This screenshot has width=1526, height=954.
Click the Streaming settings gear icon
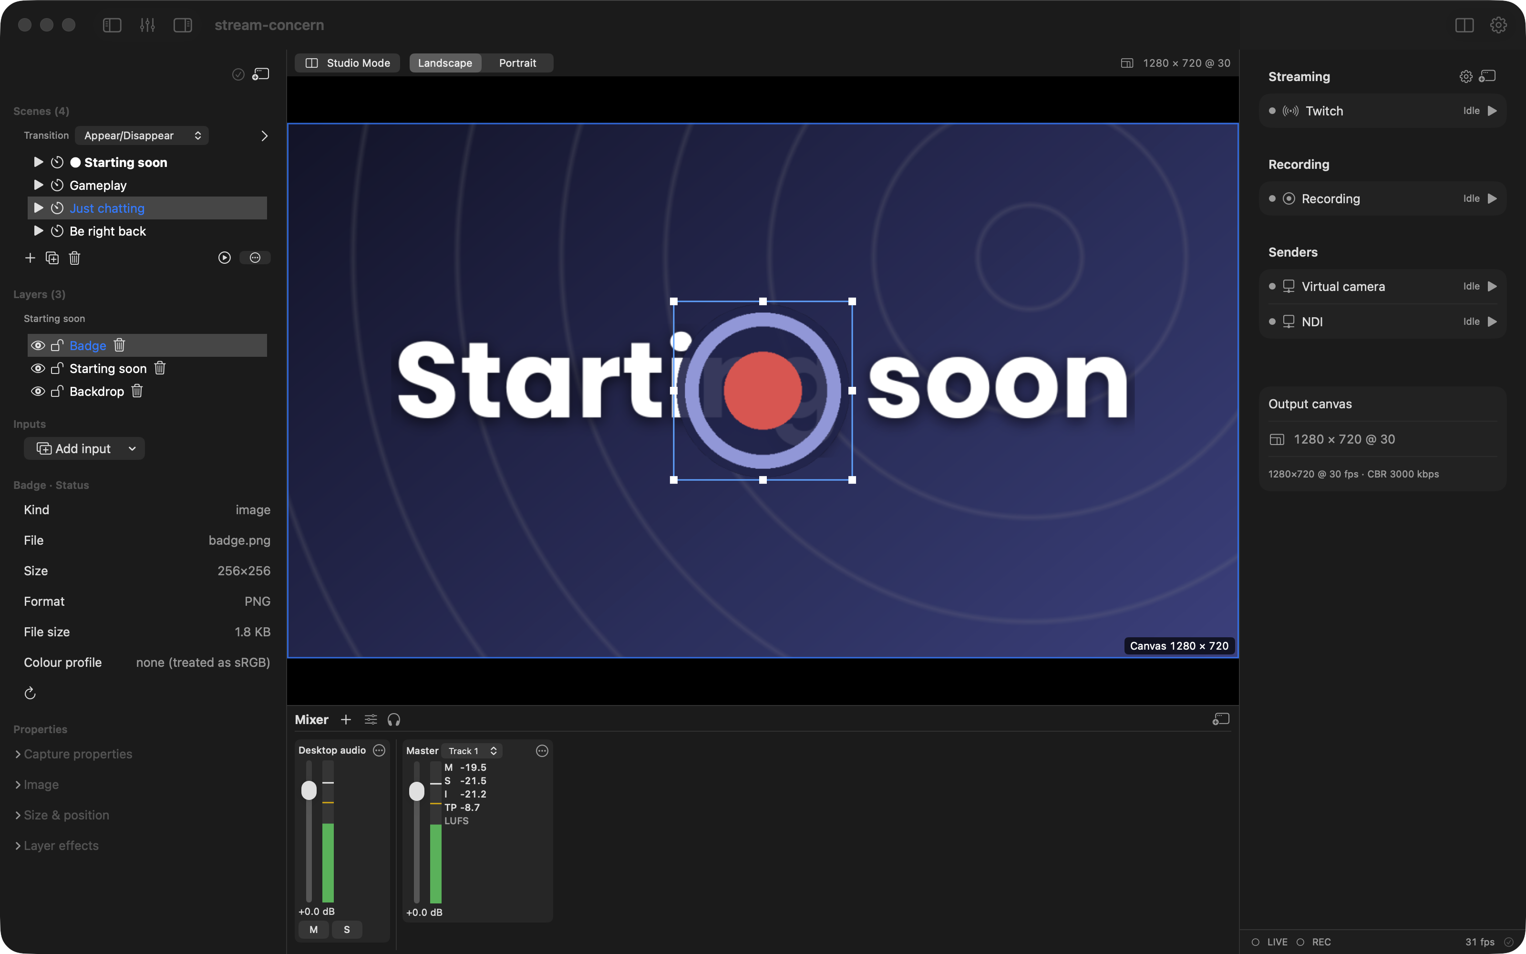click(1465, 76)
